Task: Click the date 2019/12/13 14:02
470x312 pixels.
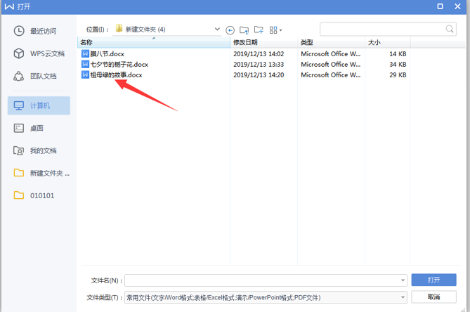Action: [x=259, y=54]
